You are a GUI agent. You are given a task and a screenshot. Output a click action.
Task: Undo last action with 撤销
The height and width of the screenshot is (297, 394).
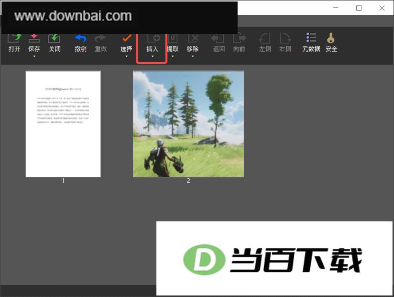click(x=80, y=43)
